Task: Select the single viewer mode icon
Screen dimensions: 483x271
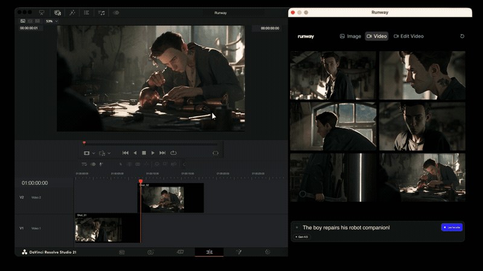Action: tap(23, 21)
